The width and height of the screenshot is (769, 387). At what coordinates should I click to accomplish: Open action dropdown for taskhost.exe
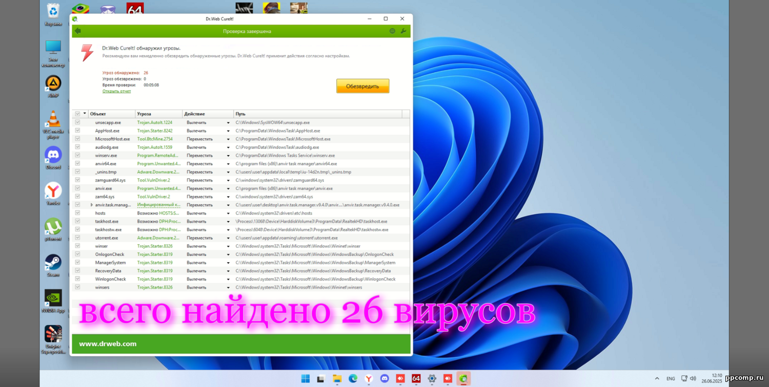pos(228,222)
